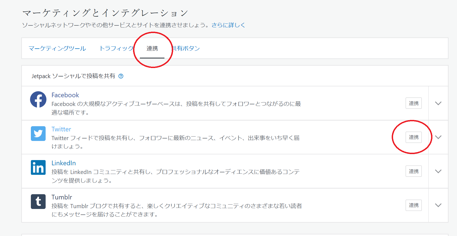The image size is (457, 236).
Task: Connect LinkedIn with its 連携 button
Action: tap(414, 171)
